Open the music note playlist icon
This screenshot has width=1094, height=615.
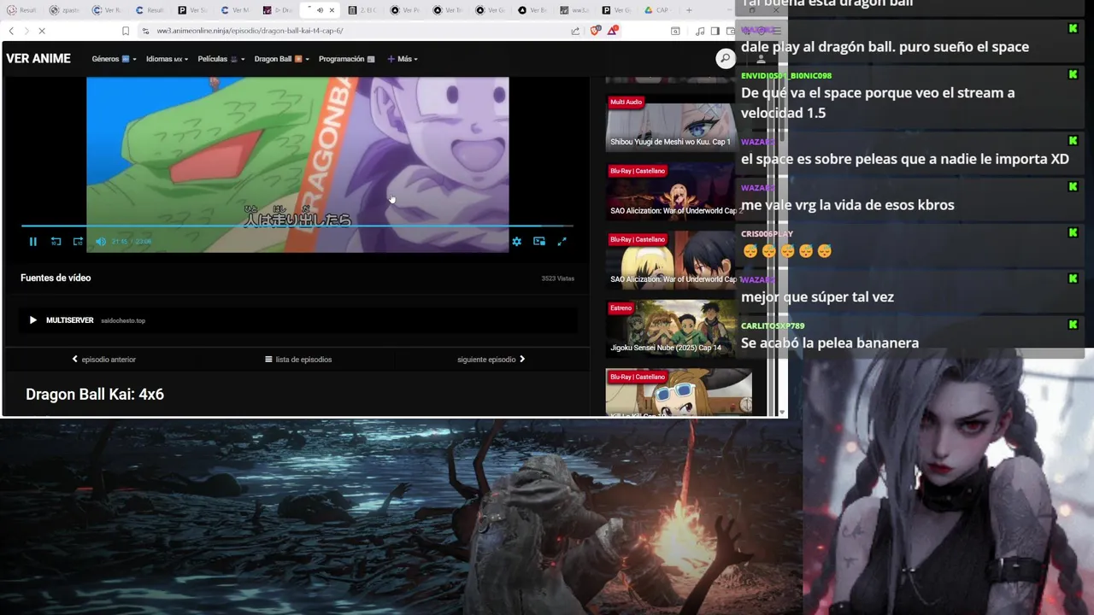pyautogui.click(x=700, y=31)
